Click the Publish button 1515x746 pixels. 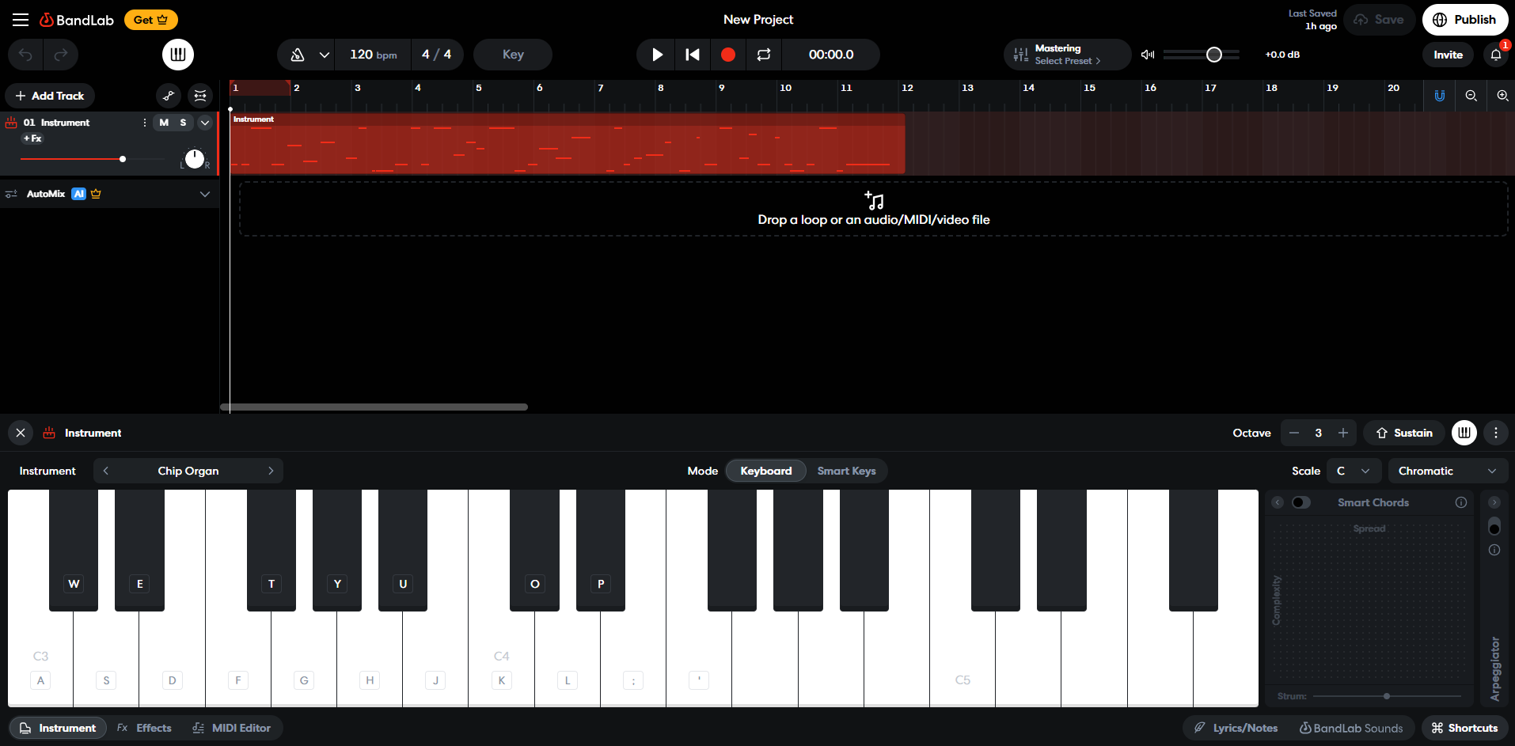tap(1464, 20)
